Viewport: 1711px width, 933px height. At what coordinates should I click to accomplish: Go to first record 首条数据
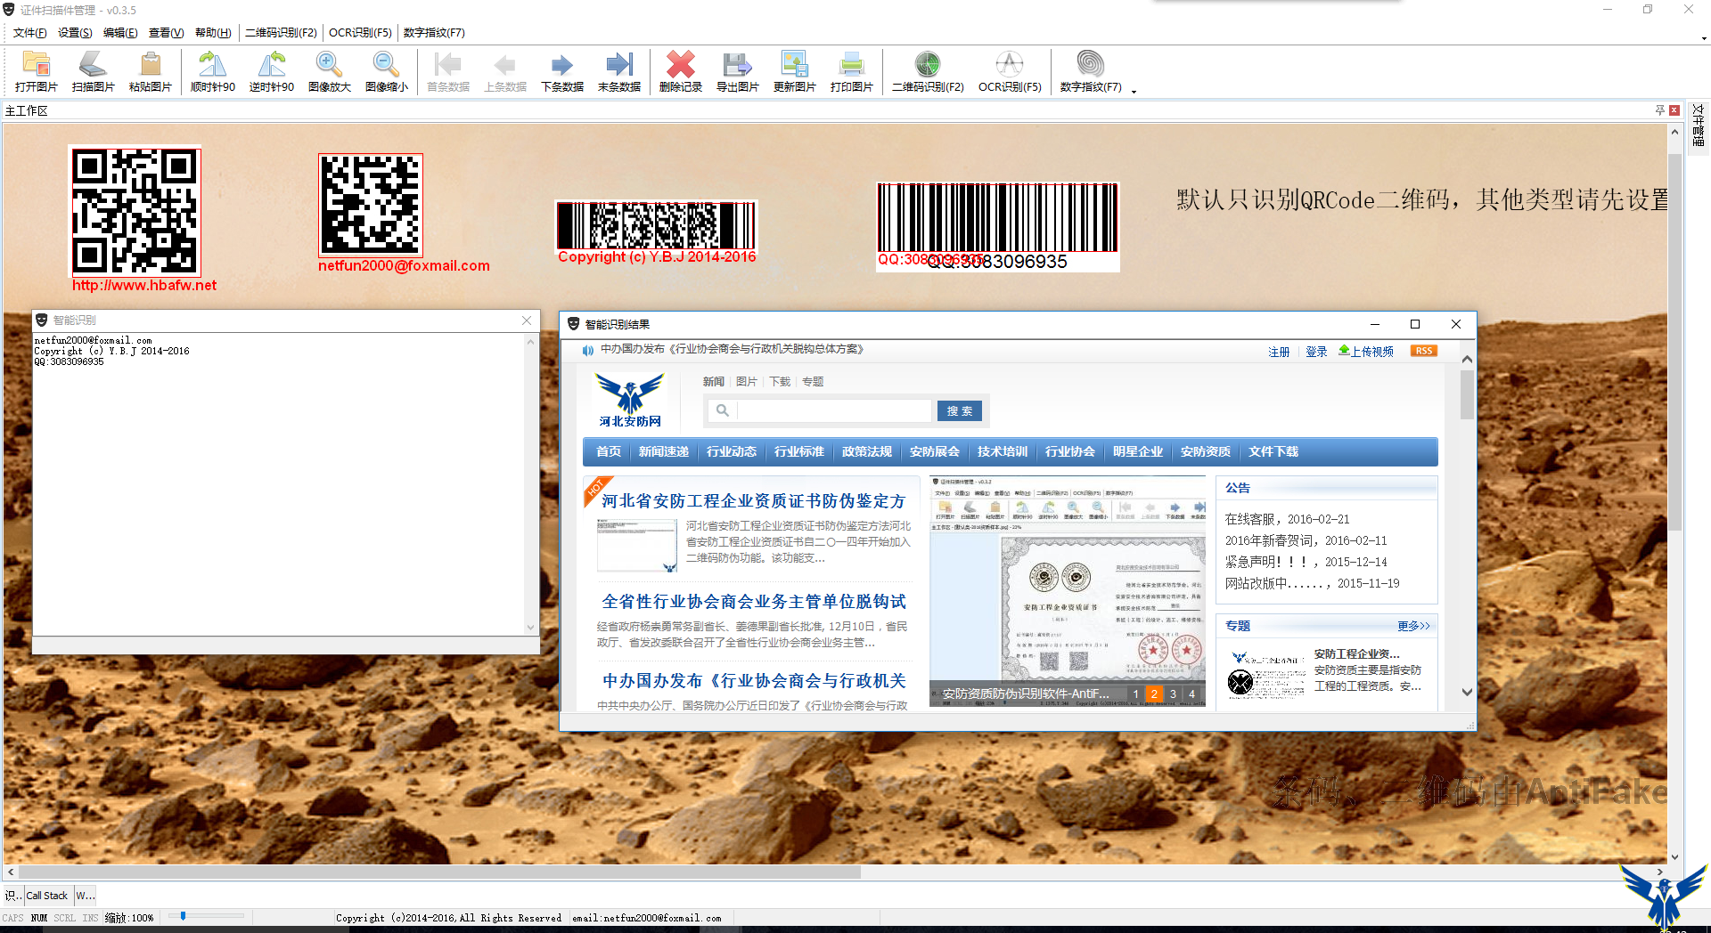(x=448, y=71)
